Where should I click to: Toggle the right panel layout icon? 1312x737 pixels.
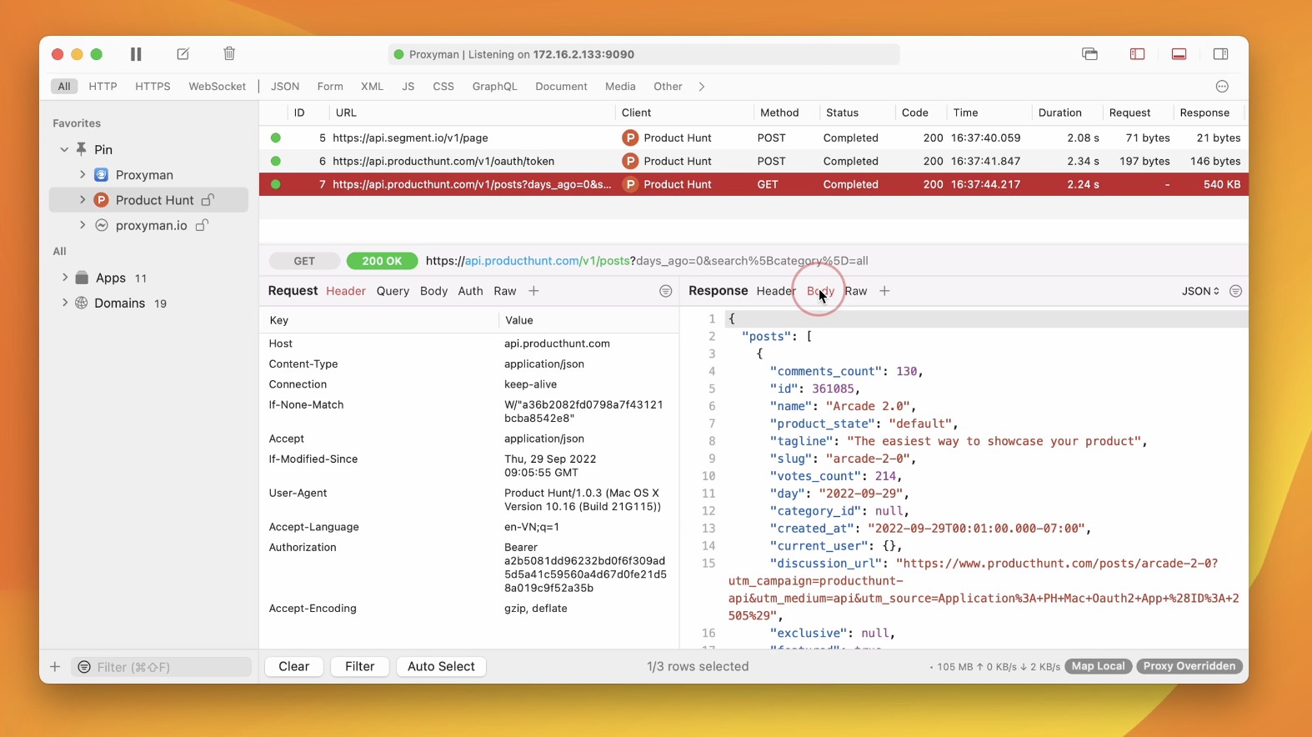coord(1220,54)
